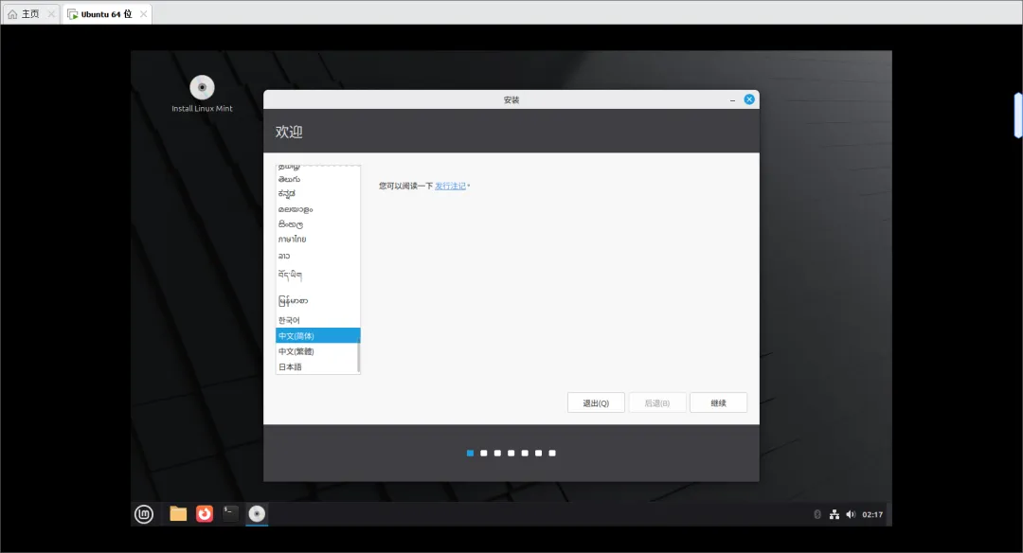Select മലയാളം Malayalam in the language list

pos(317,209)
